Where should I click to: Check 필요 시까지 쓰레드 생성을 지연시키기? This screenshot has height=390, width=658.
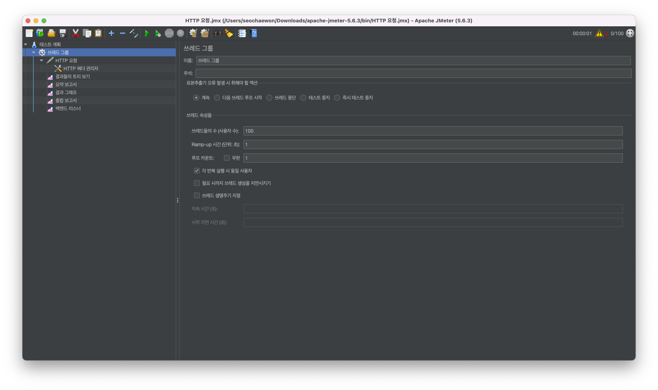(x=197, y=183)
